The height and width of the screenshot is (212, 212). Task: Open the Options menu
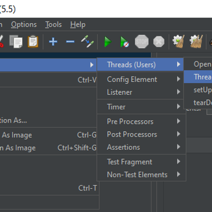[24, 24]
